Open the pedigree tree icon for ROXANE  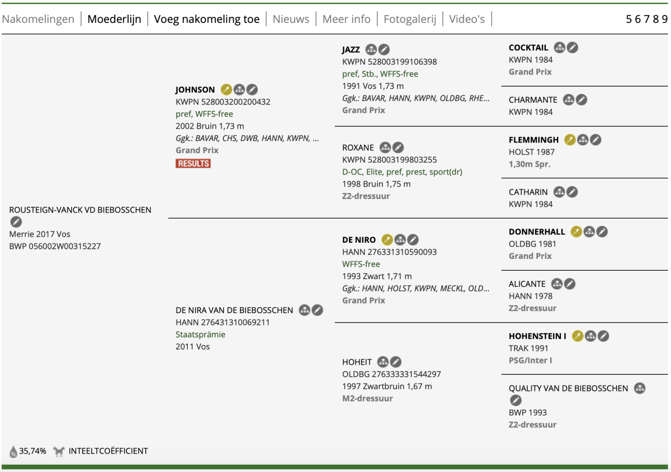pyautogui.click(x=385, y=148)
